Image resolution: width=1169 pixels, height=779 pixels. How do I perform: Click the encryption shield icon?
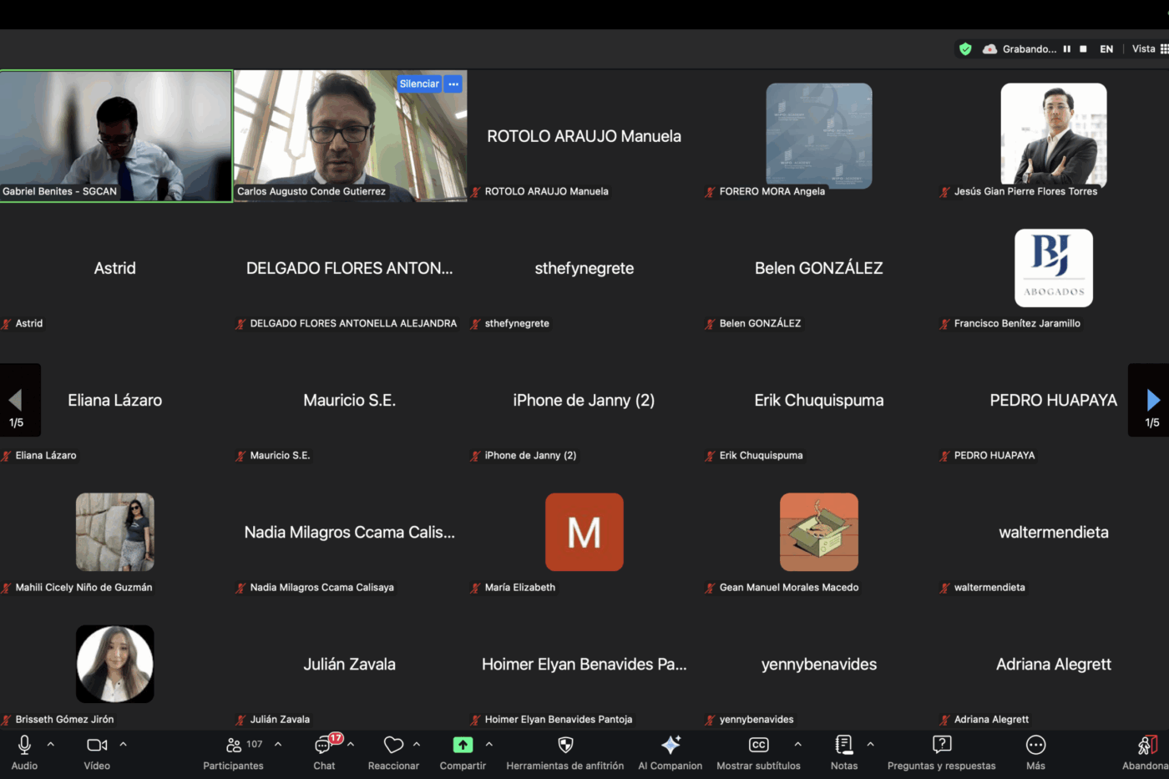965,49
